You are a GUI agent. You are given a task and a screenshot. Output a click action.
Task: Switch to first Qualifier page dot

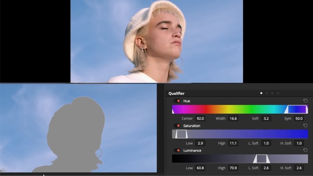coord(261,93)
